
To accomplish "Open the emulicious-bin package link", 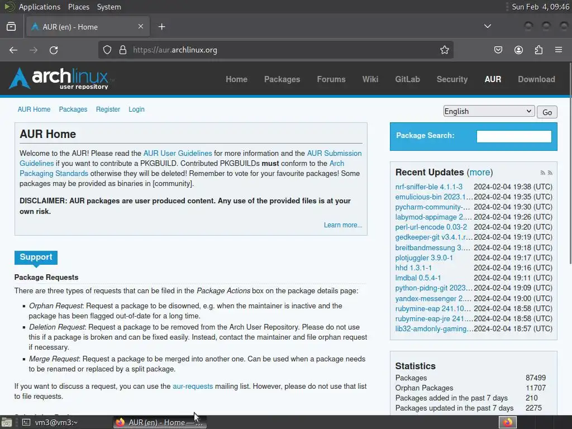I will 433,197.
